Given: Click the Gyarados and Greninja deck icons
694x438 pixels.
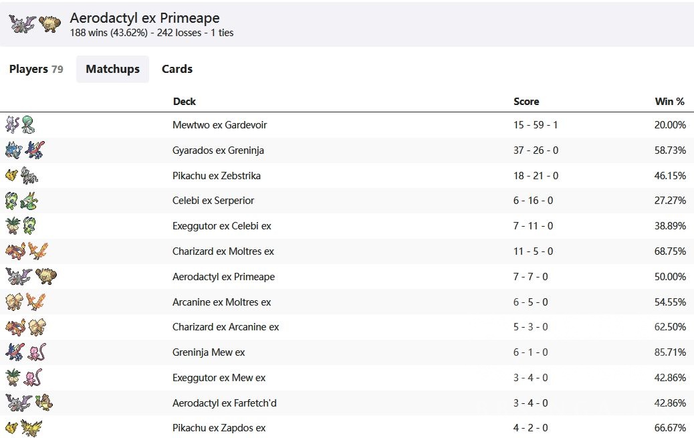Looking at the screenshot, I should 25,150.
